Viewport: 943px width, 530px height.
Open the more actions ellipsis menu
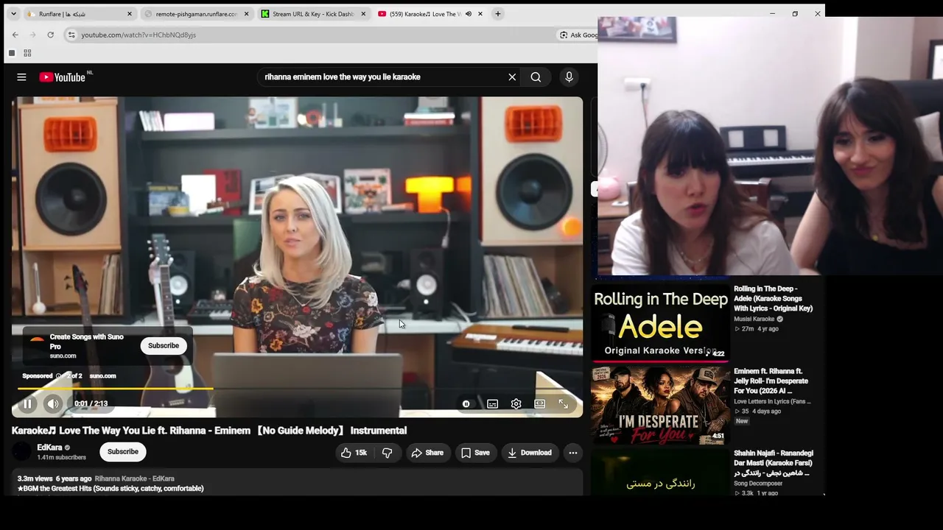(x=573, y=453)
